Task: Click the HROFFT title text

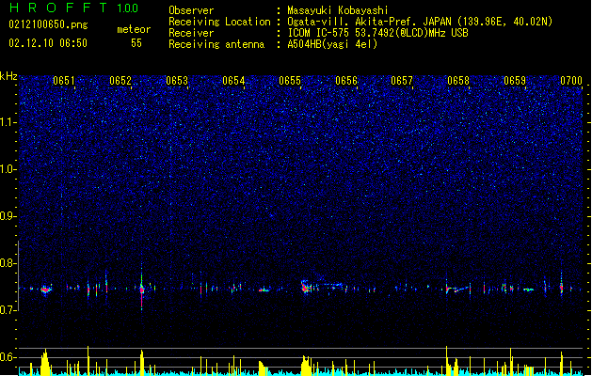Action: 58,8
